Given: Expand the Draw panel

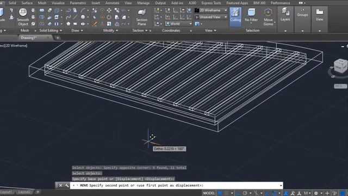Looking at the screenshot, I should click(77, 30).
